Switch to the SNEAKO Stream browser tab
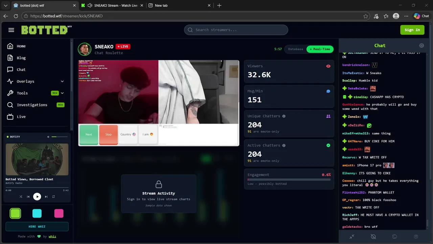433x244 pixels. [112, 5]
